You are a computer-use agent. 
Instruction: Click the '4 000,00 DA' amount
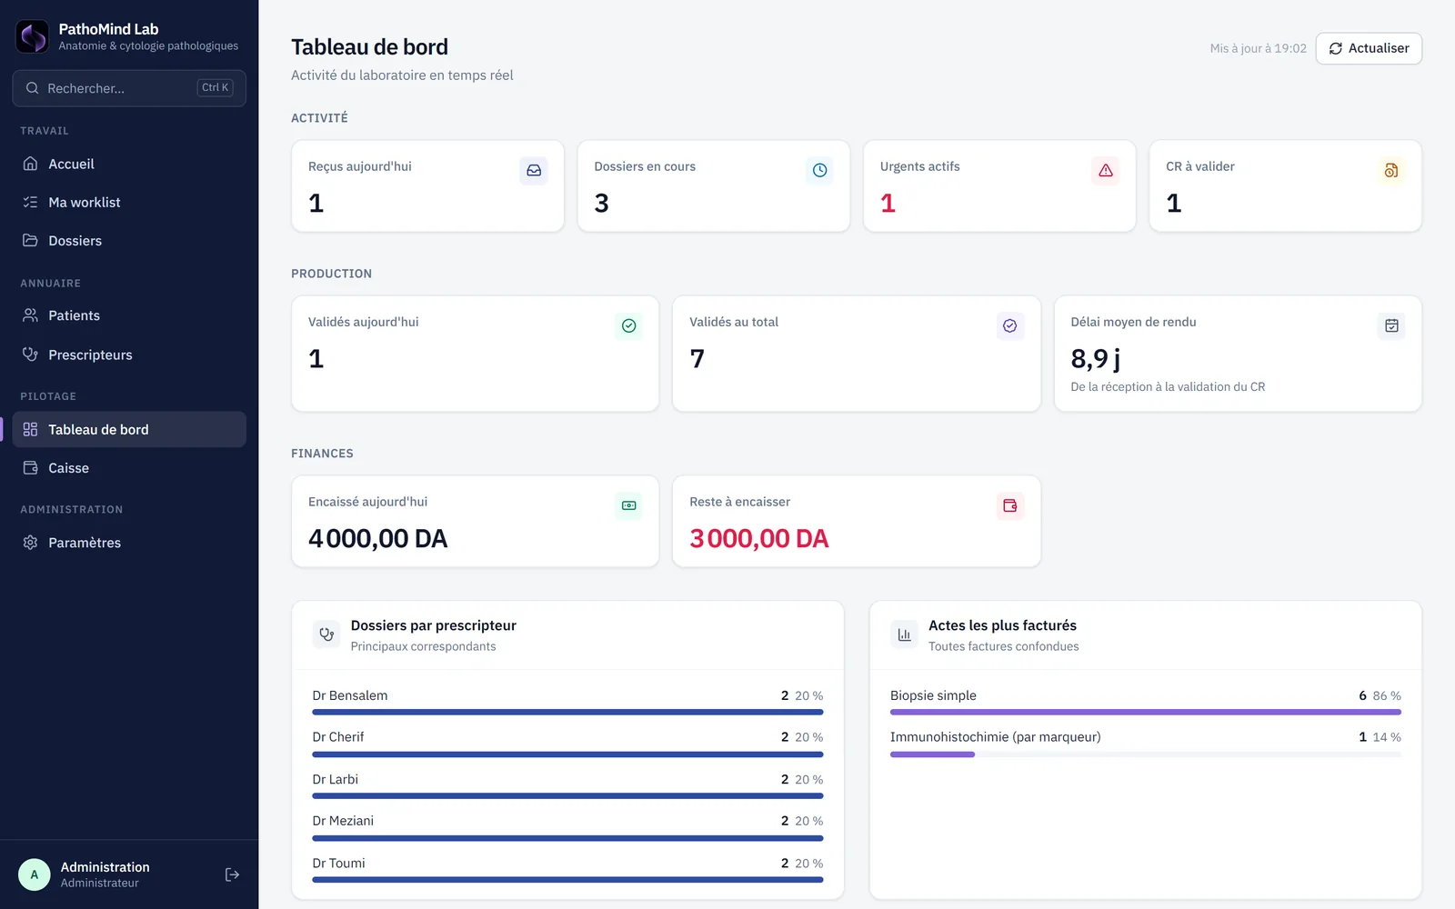click(378, 538)
